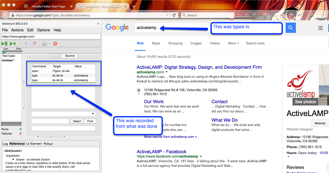Click the Fast/Slow speed slider handle

pyautogui.click(x=4, y=51)
